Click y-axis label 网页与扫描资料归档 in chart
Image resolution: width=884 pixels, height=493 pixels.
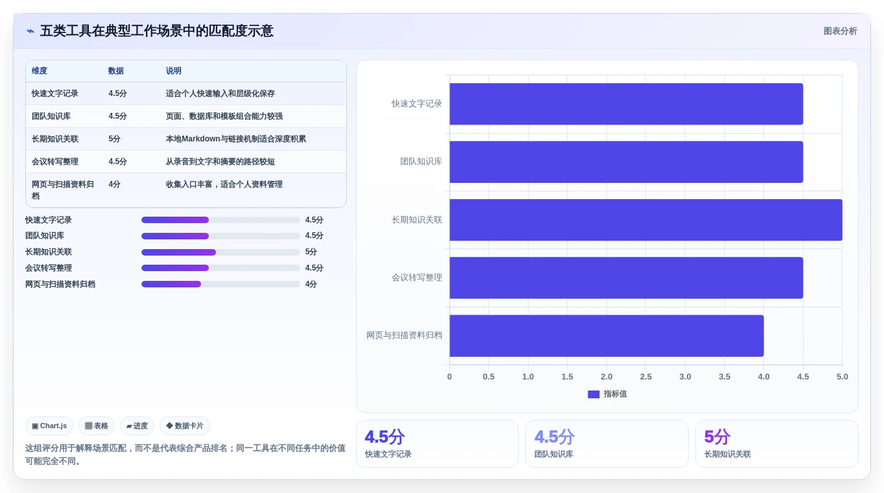[x=404, y=335]
